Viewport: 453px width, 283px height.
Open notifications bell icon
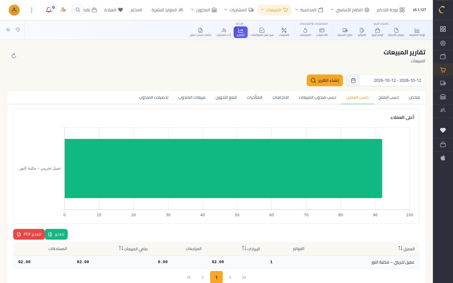49,10
